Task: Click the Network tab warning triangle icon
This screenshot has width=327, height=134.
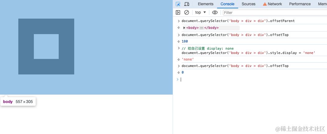Action: point(265,4)
